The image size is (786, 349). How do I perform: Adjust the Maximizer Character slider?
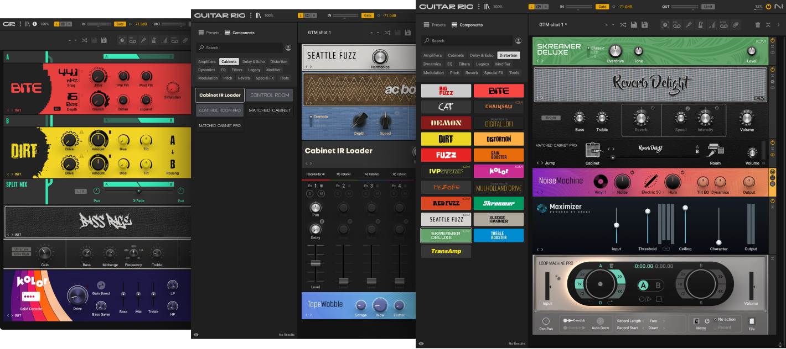click(718, 242)
